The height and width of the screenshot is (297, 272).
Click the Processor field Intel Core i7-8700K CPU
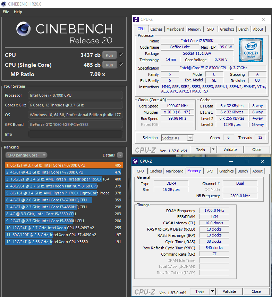75,95
